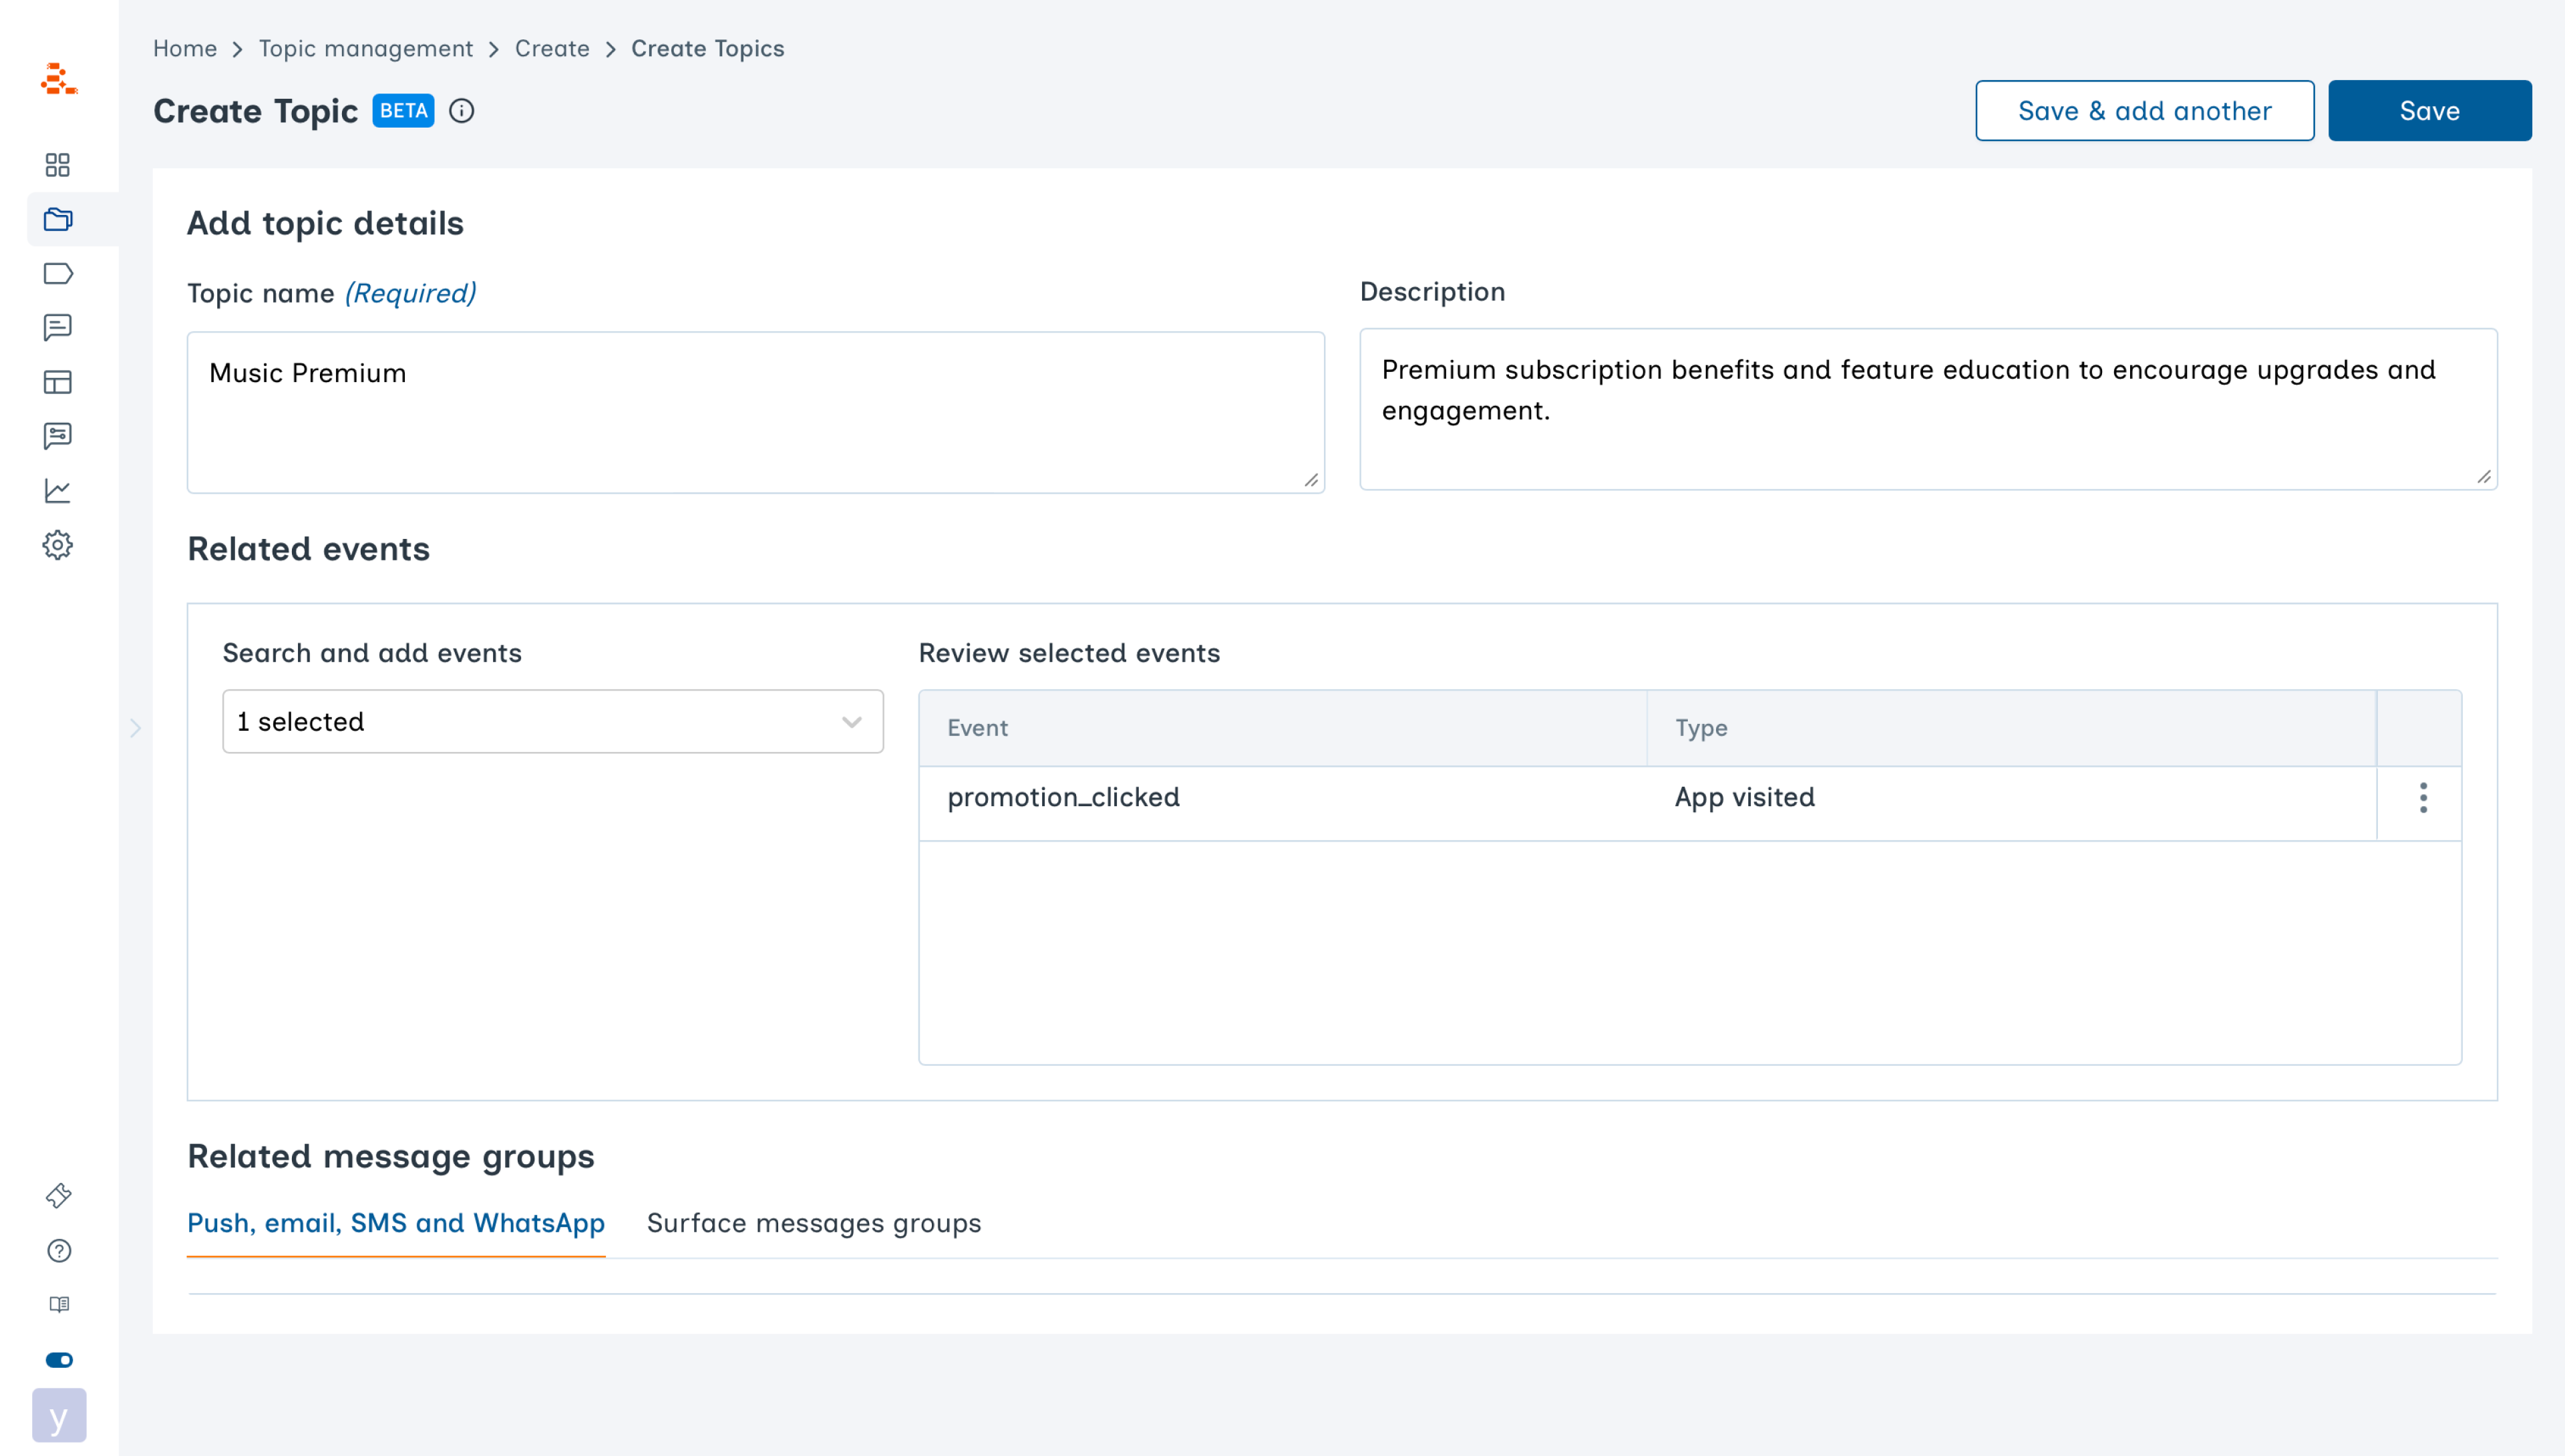Open the tag label icon in sidebar
This screenshot has width=2565, height=1456.
coord(58,273)
